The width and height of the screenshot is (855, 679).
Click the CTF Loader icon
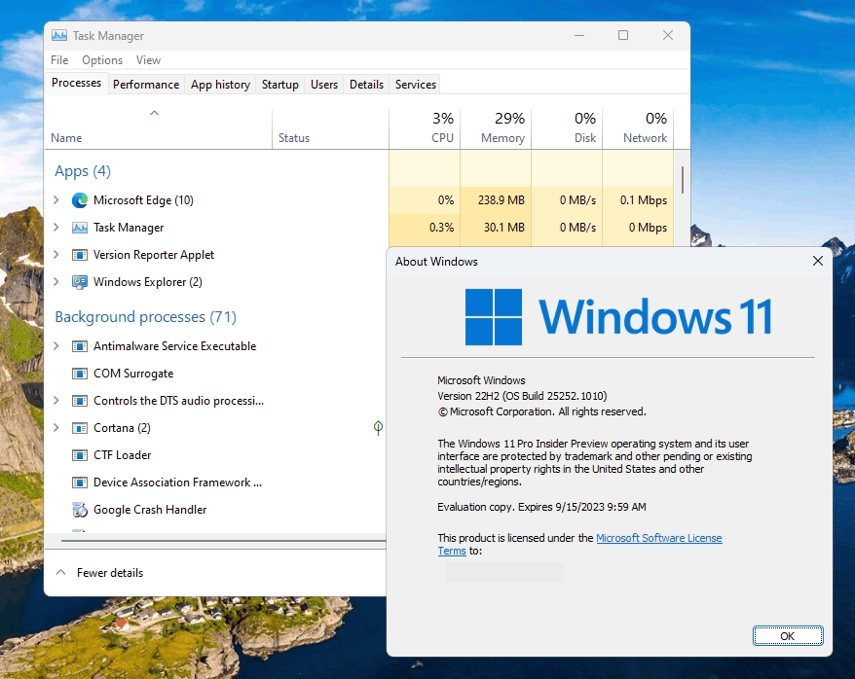tap(81, 455)
